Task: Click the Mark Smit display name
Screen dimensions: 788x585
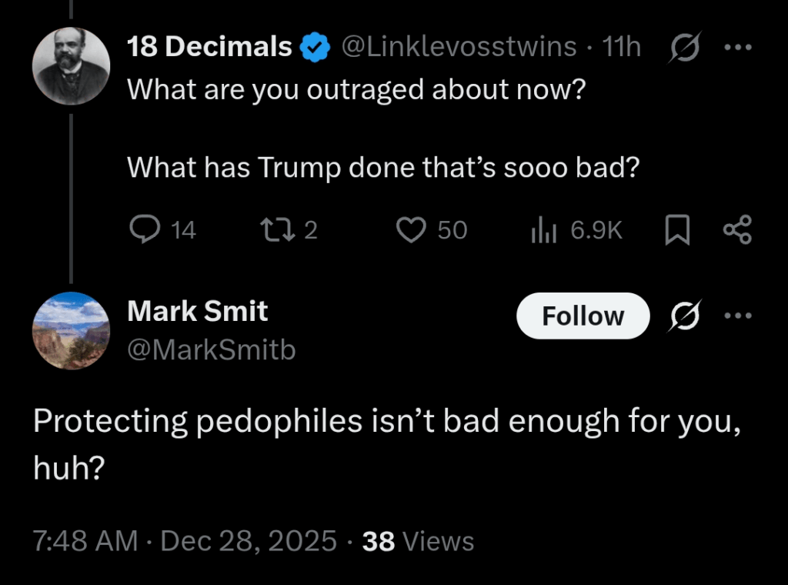Action: tap(197, 311)
